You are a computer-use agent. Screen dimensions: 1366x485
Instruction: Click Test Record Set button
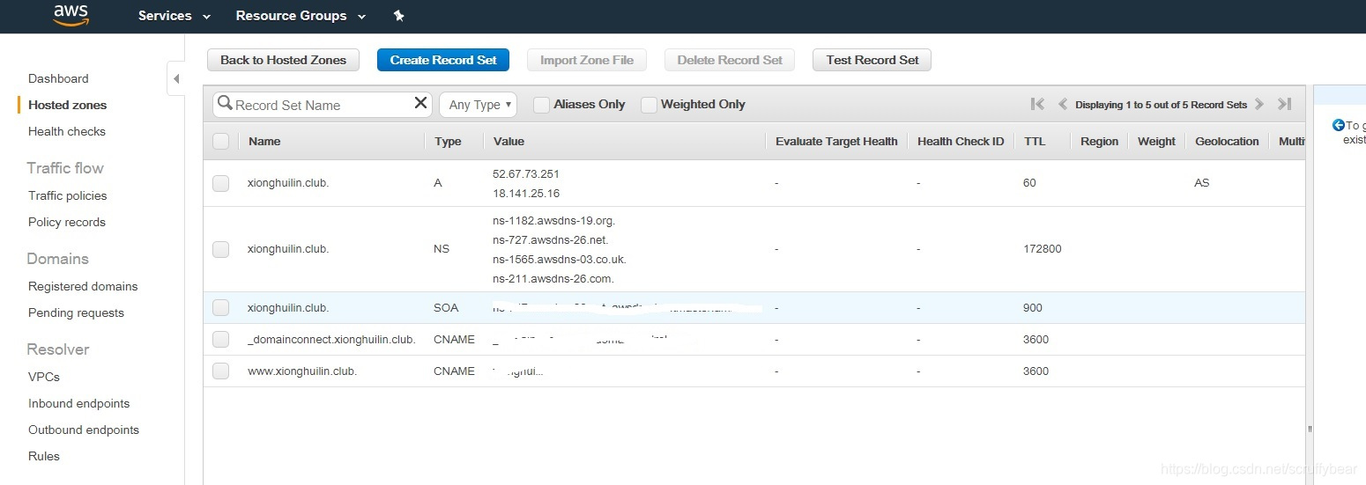pyautogui.click(x=872, y=60)
